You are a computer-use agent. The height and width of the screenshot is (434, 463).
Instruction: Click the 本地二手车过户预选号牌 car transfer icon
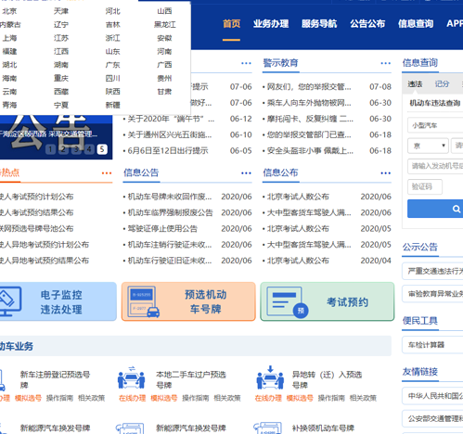[132, 377]
